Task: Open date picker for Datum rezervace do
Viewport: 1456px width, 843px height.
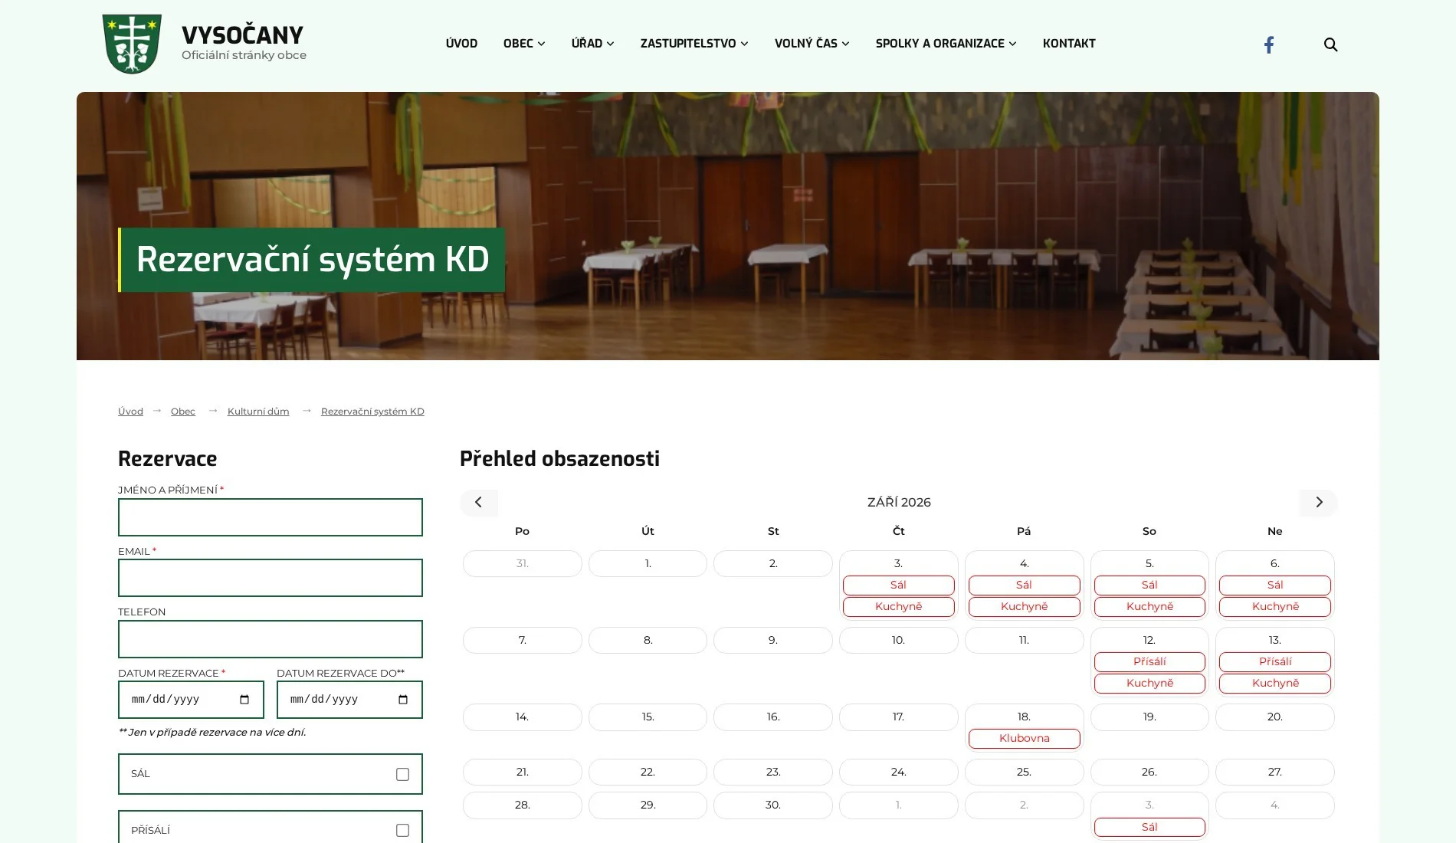Action: click(403, 700)
